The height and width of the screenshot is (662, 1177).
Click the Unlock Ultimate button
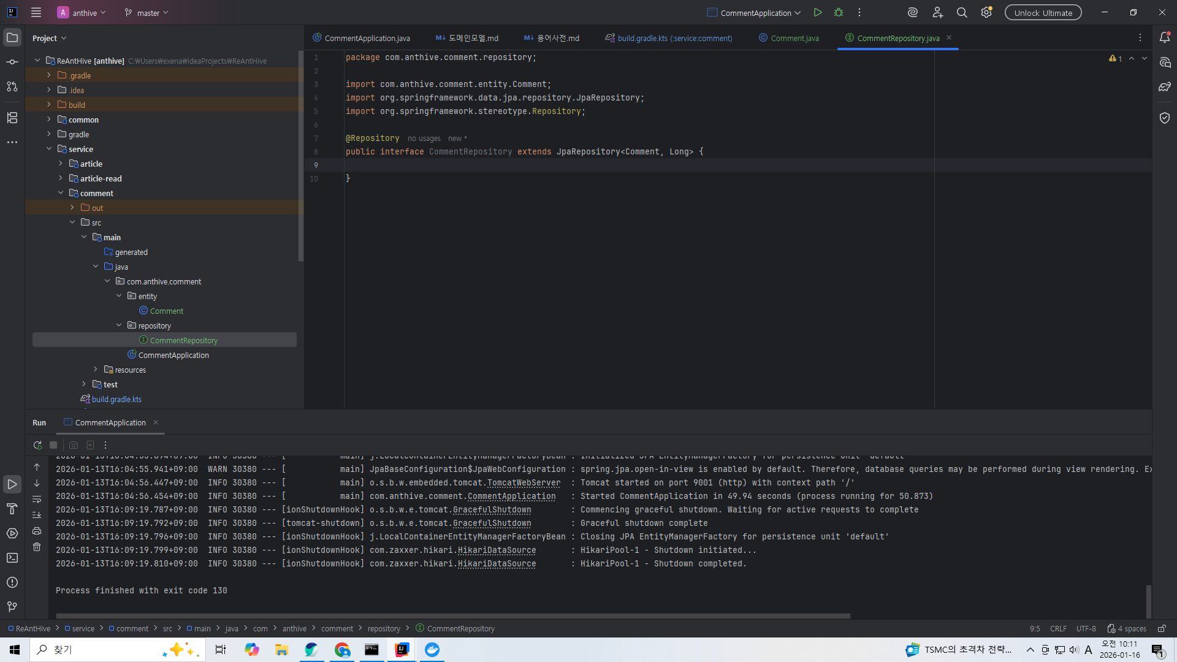[x=1043, y=13]
